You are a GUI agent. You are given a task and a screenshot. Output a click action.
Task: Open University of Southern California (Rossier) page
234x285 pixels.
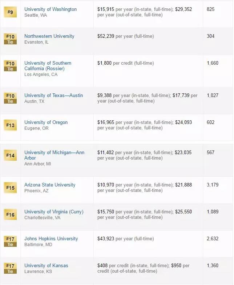(x=48, y=66)
